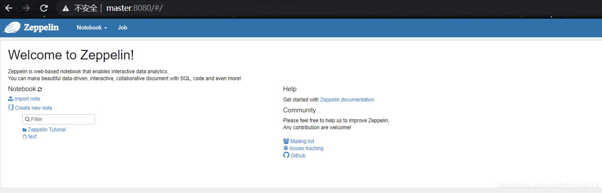Click the Github octocat icon

point(286,155)
